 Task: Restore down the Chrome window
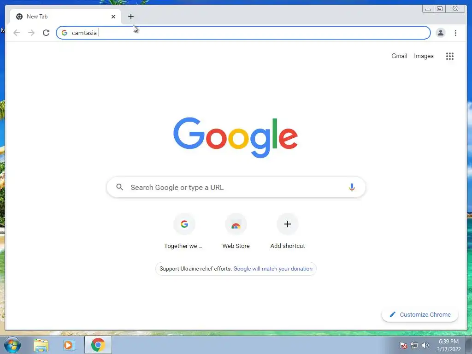point(440,9)
